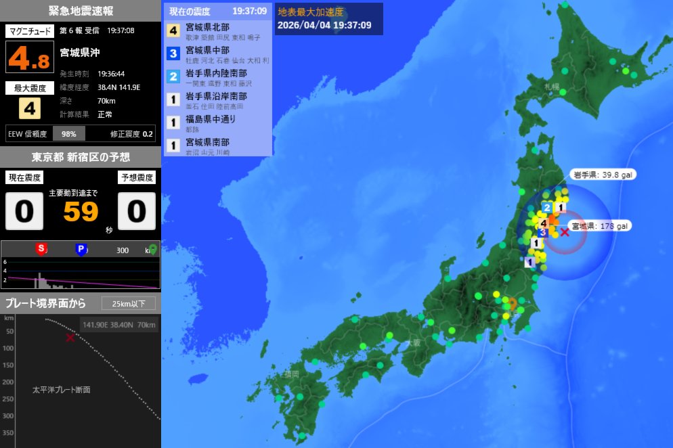Click the blue intensity 3 icon for 宮城県中部
This screenshot has height=448, width=673.
tap(171, 53)
